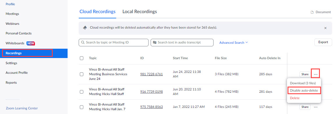Dismiss the auto-delete notice banner
Image resolution: width=333 pixels, height=114 pixels.
(325, 28)
